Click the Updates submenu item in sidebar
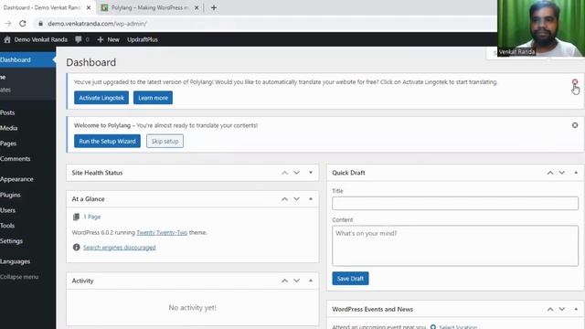 pos(5,90)
